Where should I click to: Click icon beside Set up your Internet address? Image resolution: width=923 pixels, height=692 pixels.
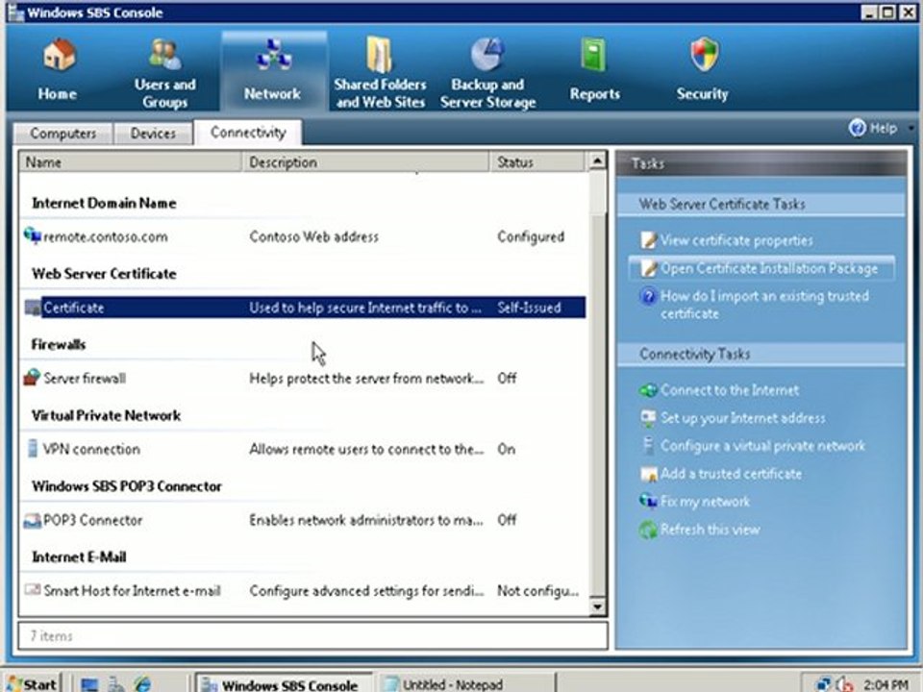coord(648,418)
